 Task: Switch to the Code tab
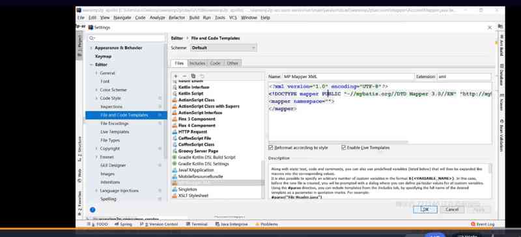[x=216, y=63]
